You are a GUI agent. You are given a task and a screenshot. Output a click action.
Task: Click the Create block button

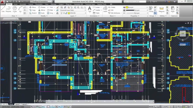[112, 7]
